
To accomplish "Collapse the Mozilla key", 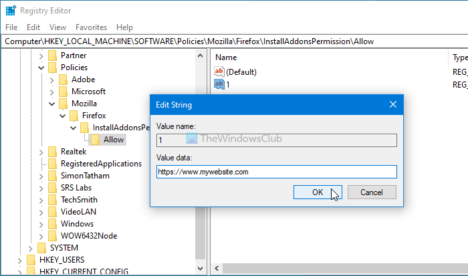I will (52, 104).
